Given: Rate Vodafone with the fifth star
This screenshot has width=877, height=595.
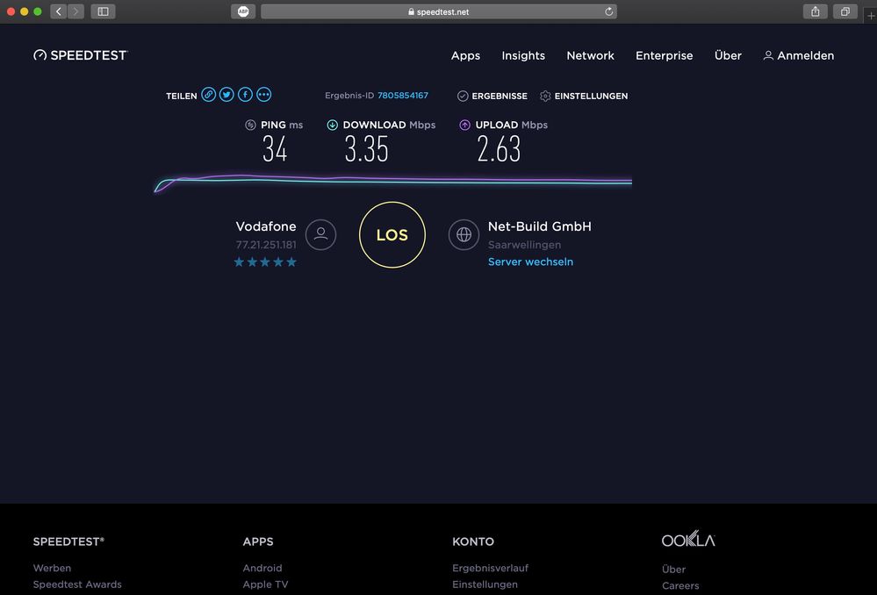Looking at the screenshot, I should [x=291, y=262].
